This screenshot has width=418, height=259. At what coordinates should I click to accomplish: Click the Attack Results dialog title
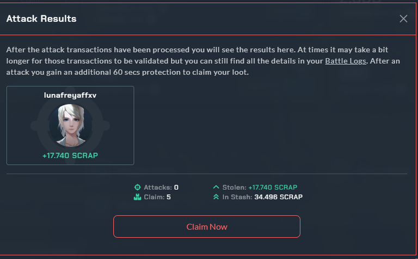(x=41, y=18)
